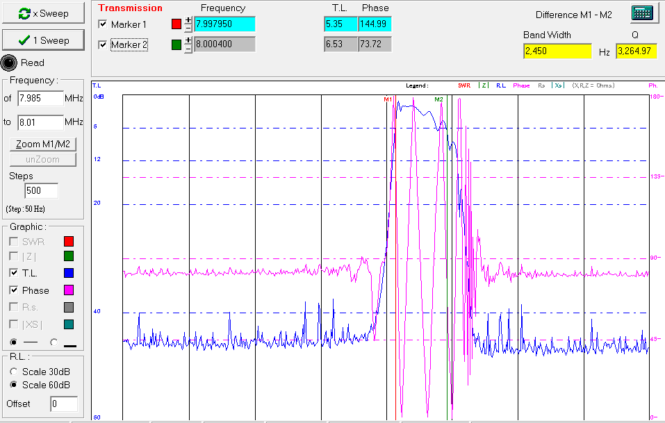Toggle the Phase graphic checkbox
The width and height of the screenshot is (665, 423).
(x=14, y=290)
